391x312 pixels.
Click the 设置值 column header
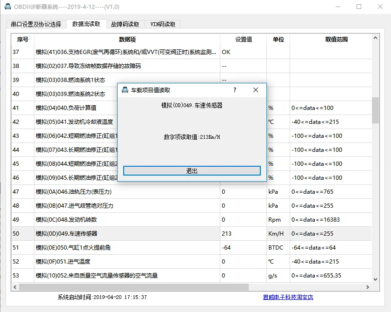(243, 40)
